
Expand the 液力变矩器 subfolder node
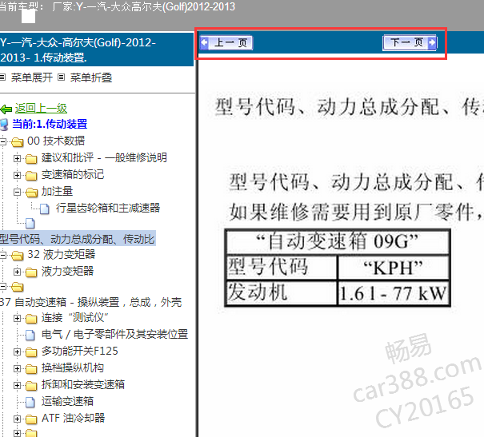18,272
